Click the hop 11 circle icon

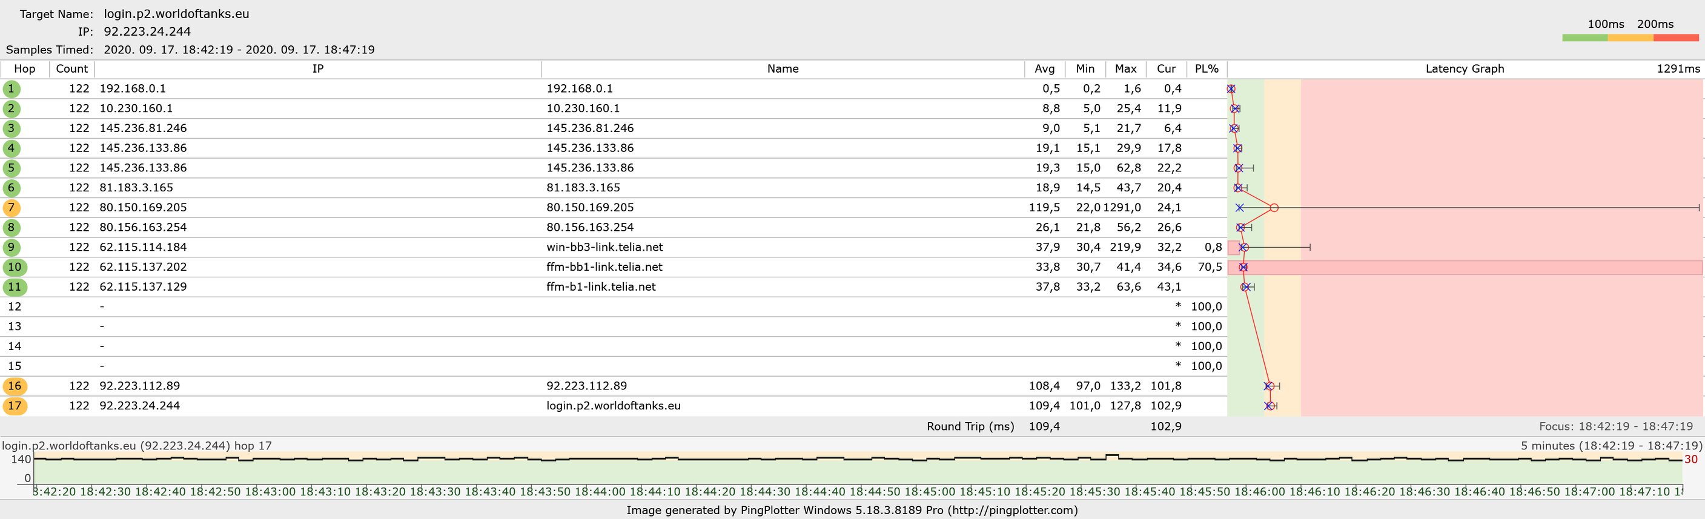tap(15, 287)
